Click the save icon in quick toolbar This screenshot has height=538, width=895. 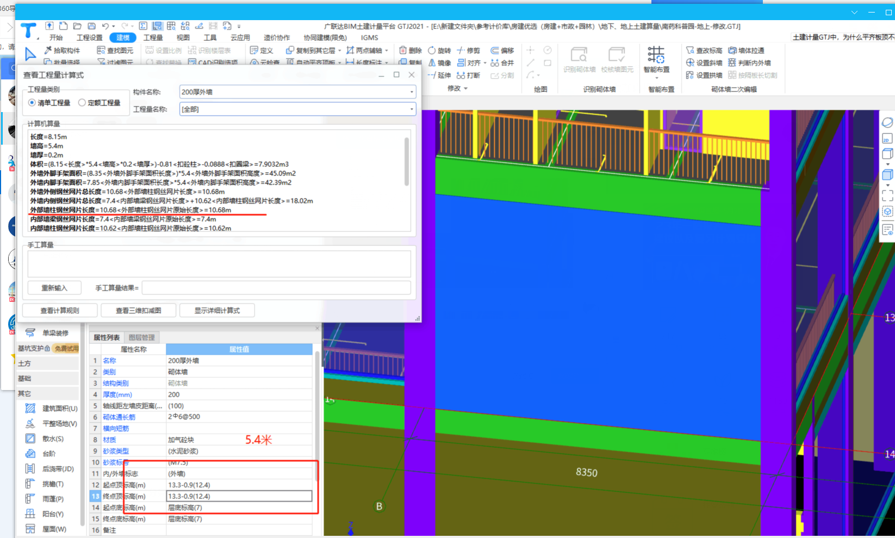[x=91, y=26]
